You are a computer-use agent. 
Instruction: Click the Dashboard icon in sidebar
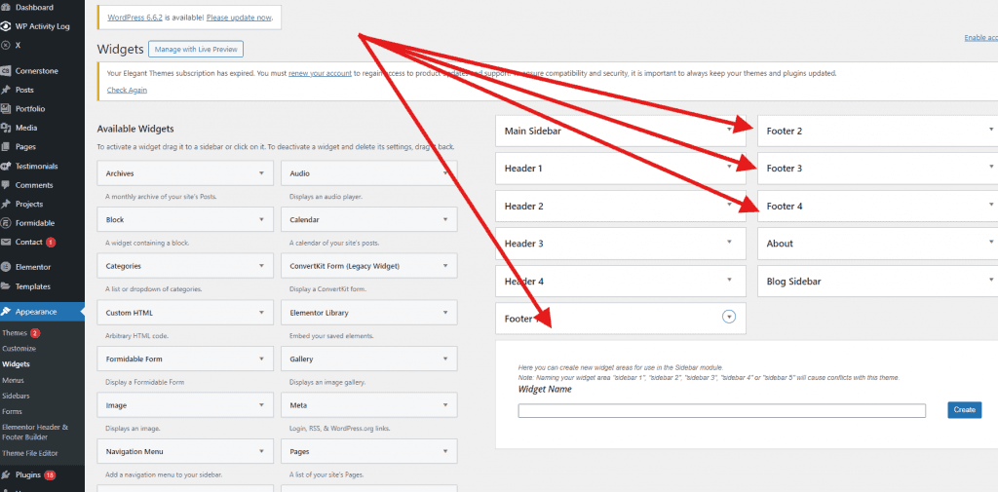click(x=6, y=8)
